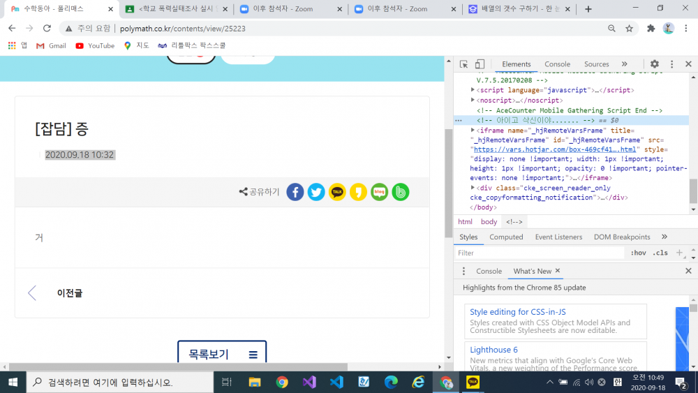The image size is (698, 393).
Task: Open File Explorer from the taskbar
Action: point(255,383)
